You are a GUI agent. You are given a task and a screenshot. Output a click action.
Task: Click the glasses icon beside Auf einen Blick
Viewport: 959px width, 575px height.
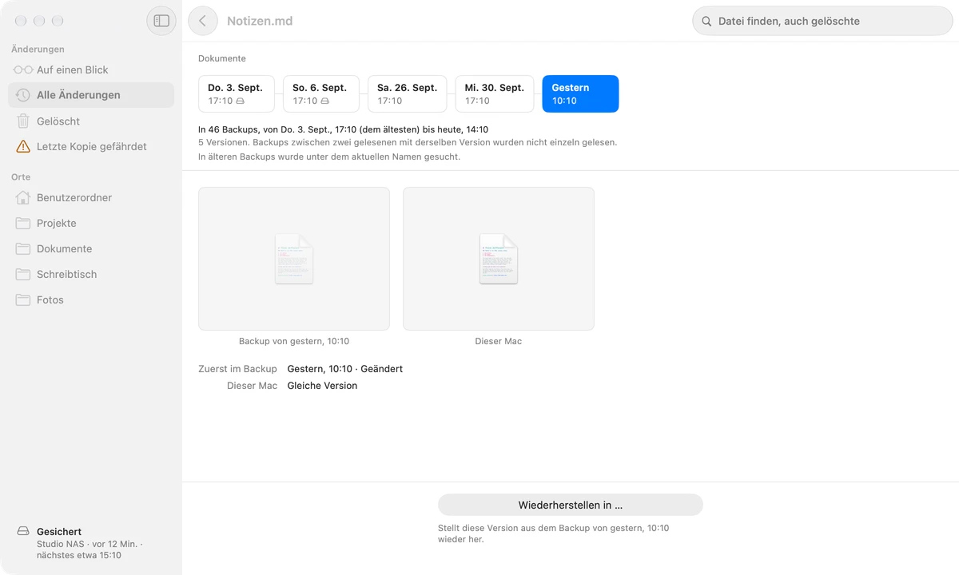(x=23, y=70)
